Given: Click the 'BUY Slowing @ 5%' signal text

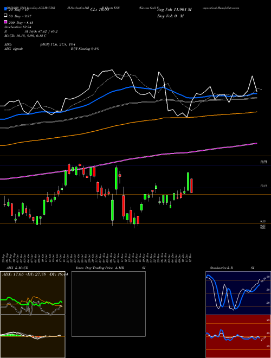Looking at the screenshot, I should tap(85, 49).
